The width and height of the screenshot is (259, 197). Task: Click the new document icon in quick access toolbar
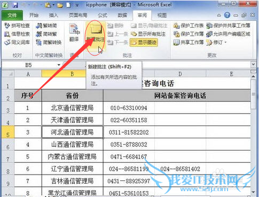click(68, 5)
